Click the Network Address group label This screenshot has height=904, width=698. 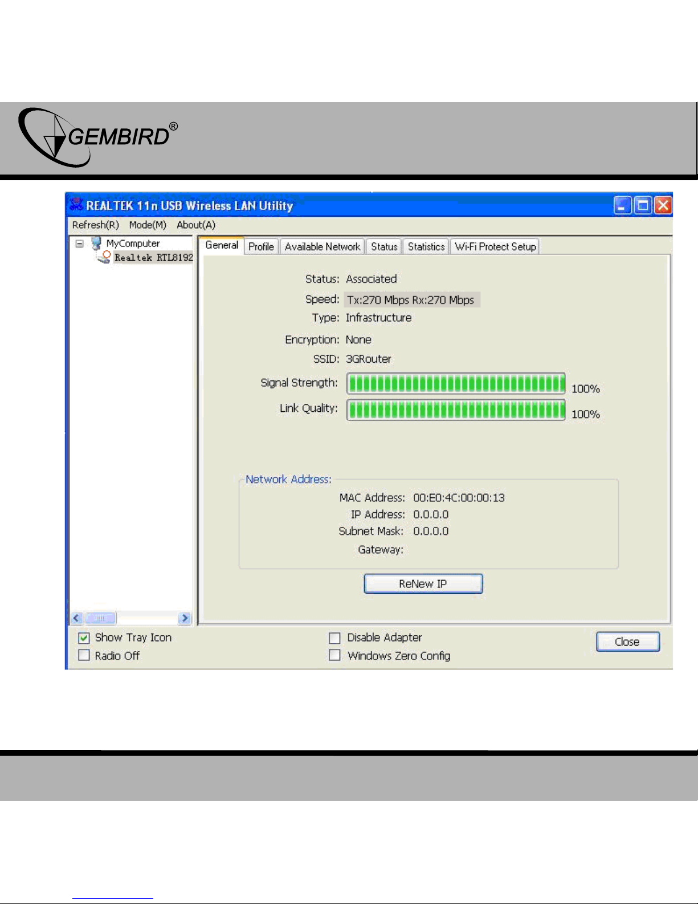click(x=288, y=480)
